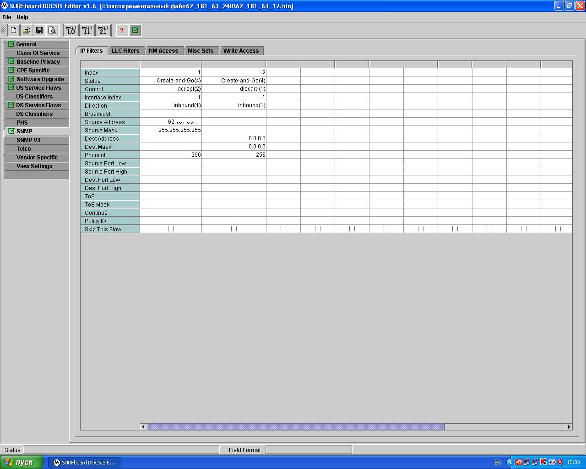Select the Source Mask cell 255.255.255.255
The height and width of the screenshot is (469, 586).
pyautogui.click(x=171, y=130)
